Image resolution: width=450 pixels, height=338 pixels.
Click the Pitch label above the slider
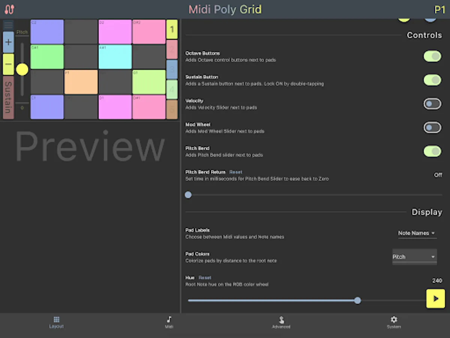[22, 32]
